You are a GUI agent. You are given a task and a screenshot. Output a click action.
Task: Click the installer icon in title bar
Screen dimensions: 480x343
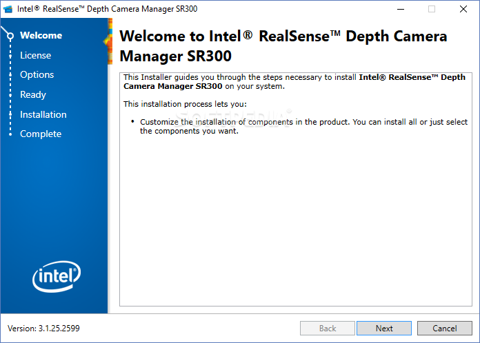(x=8, y=9)
